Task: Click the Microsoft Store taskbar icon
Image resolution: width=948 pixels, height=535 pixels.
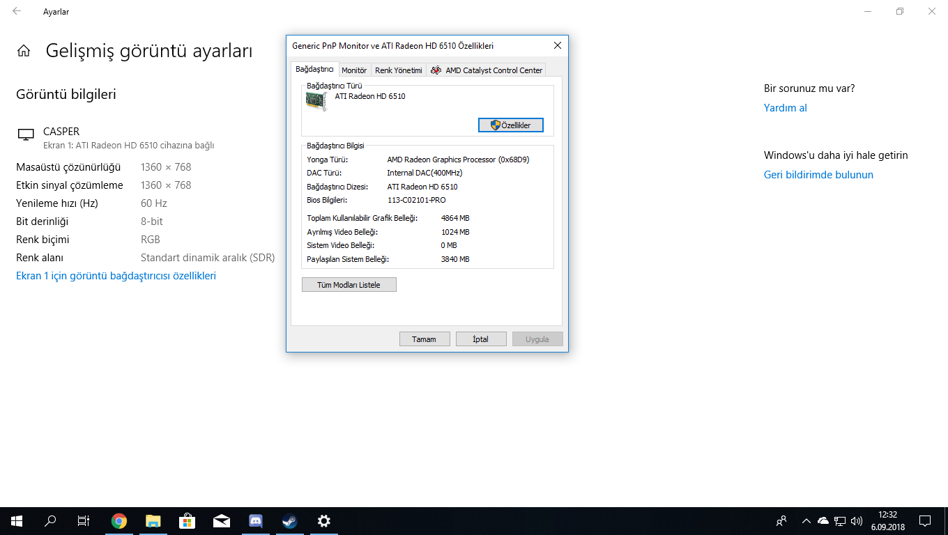Action: tap(187, 520)
